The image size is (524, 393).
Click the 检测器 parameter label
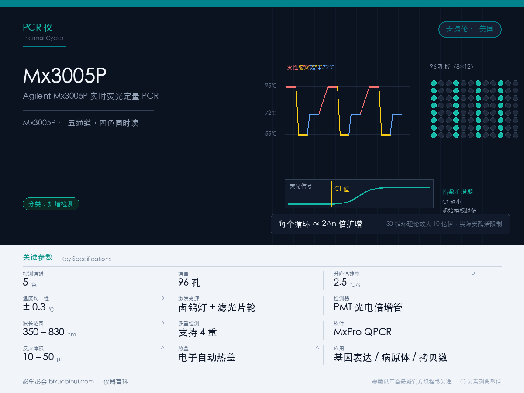tap(341, 299)
